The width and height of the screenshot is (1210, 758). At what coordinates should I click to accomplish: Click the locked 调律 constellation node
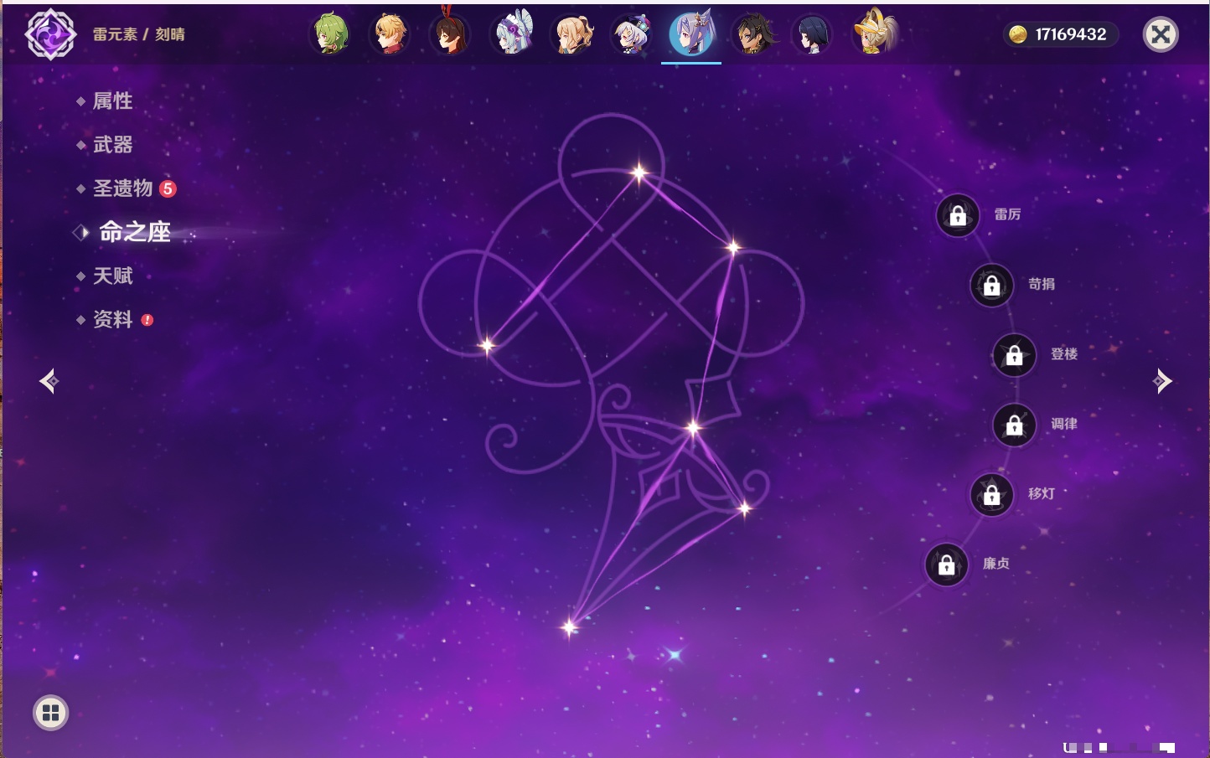tap(1015, 425)
